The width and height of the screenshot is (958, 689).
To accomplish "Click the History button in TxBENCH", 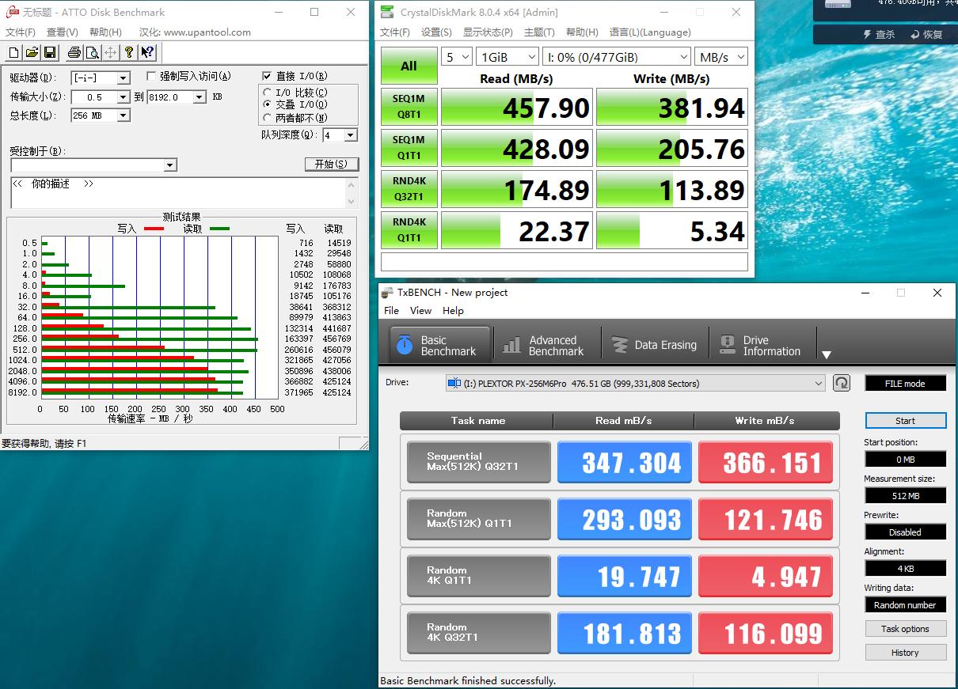I will click(905, 653).
